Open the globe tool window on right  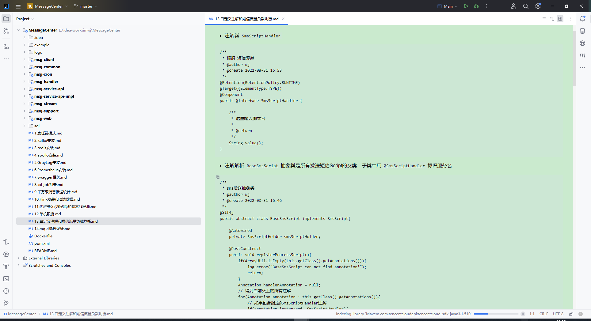point(582,43)
